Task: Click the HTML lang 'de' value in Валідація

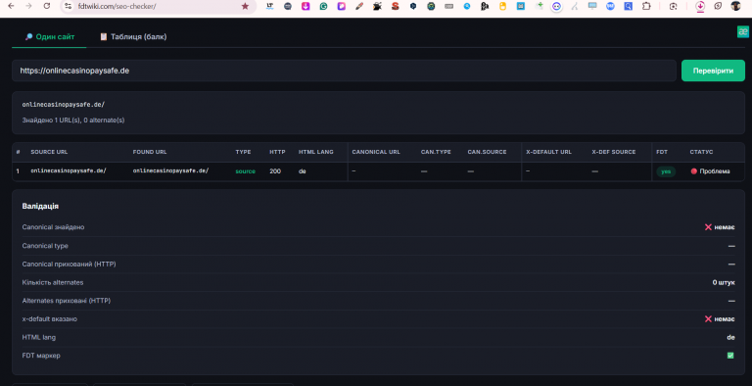Action: click(x=730, y=337)
